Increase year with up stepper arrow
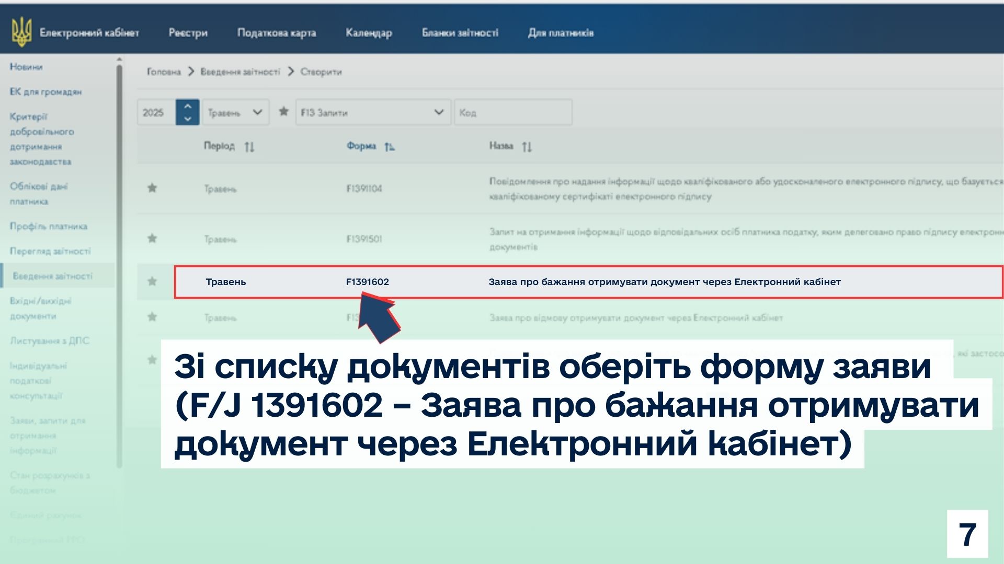 188,106
